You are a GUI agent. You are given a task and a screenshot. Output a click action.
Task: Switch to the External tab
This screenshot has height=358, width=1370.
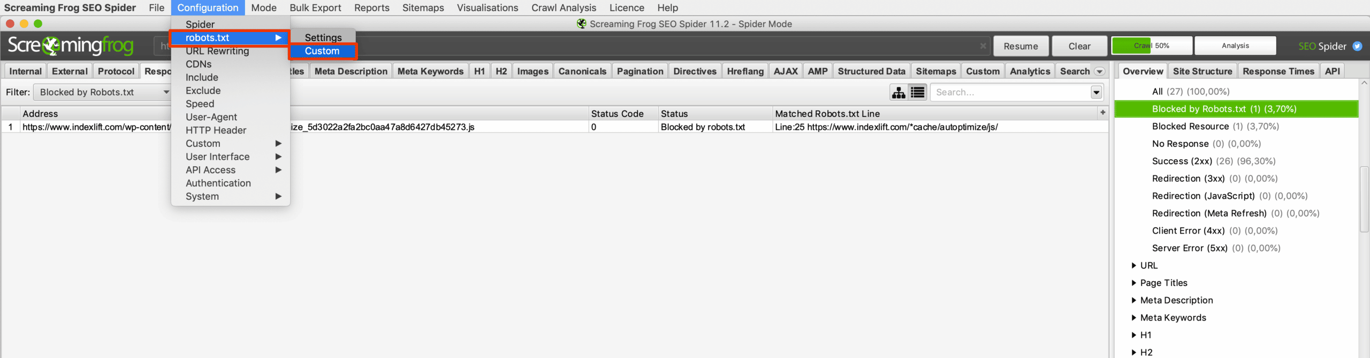70,71
